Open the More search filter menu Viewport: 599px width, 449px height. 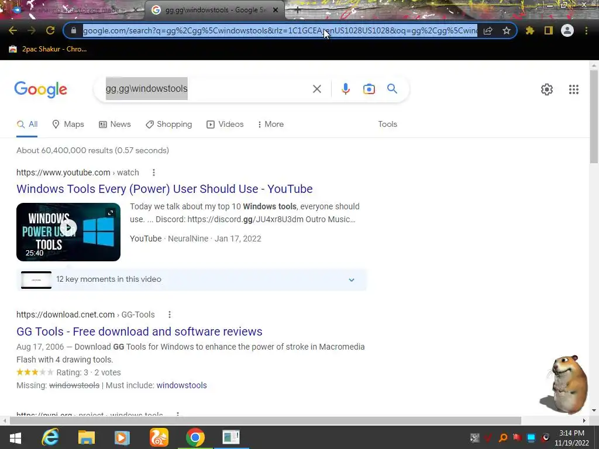(x=270, y=124)
